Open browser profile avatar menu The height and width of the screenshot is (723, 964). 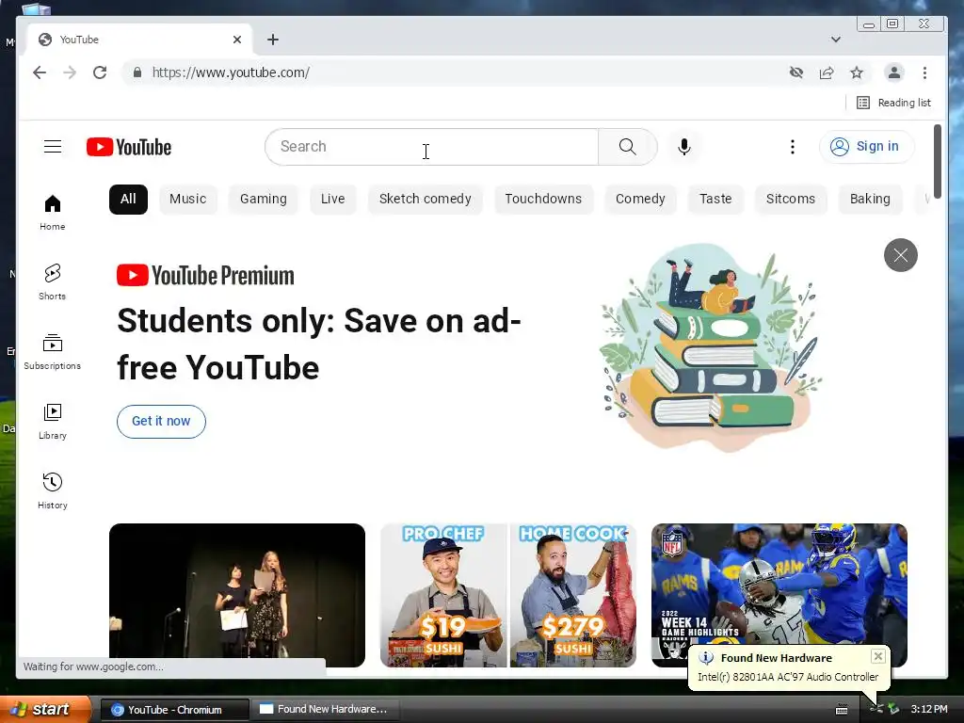894,72
